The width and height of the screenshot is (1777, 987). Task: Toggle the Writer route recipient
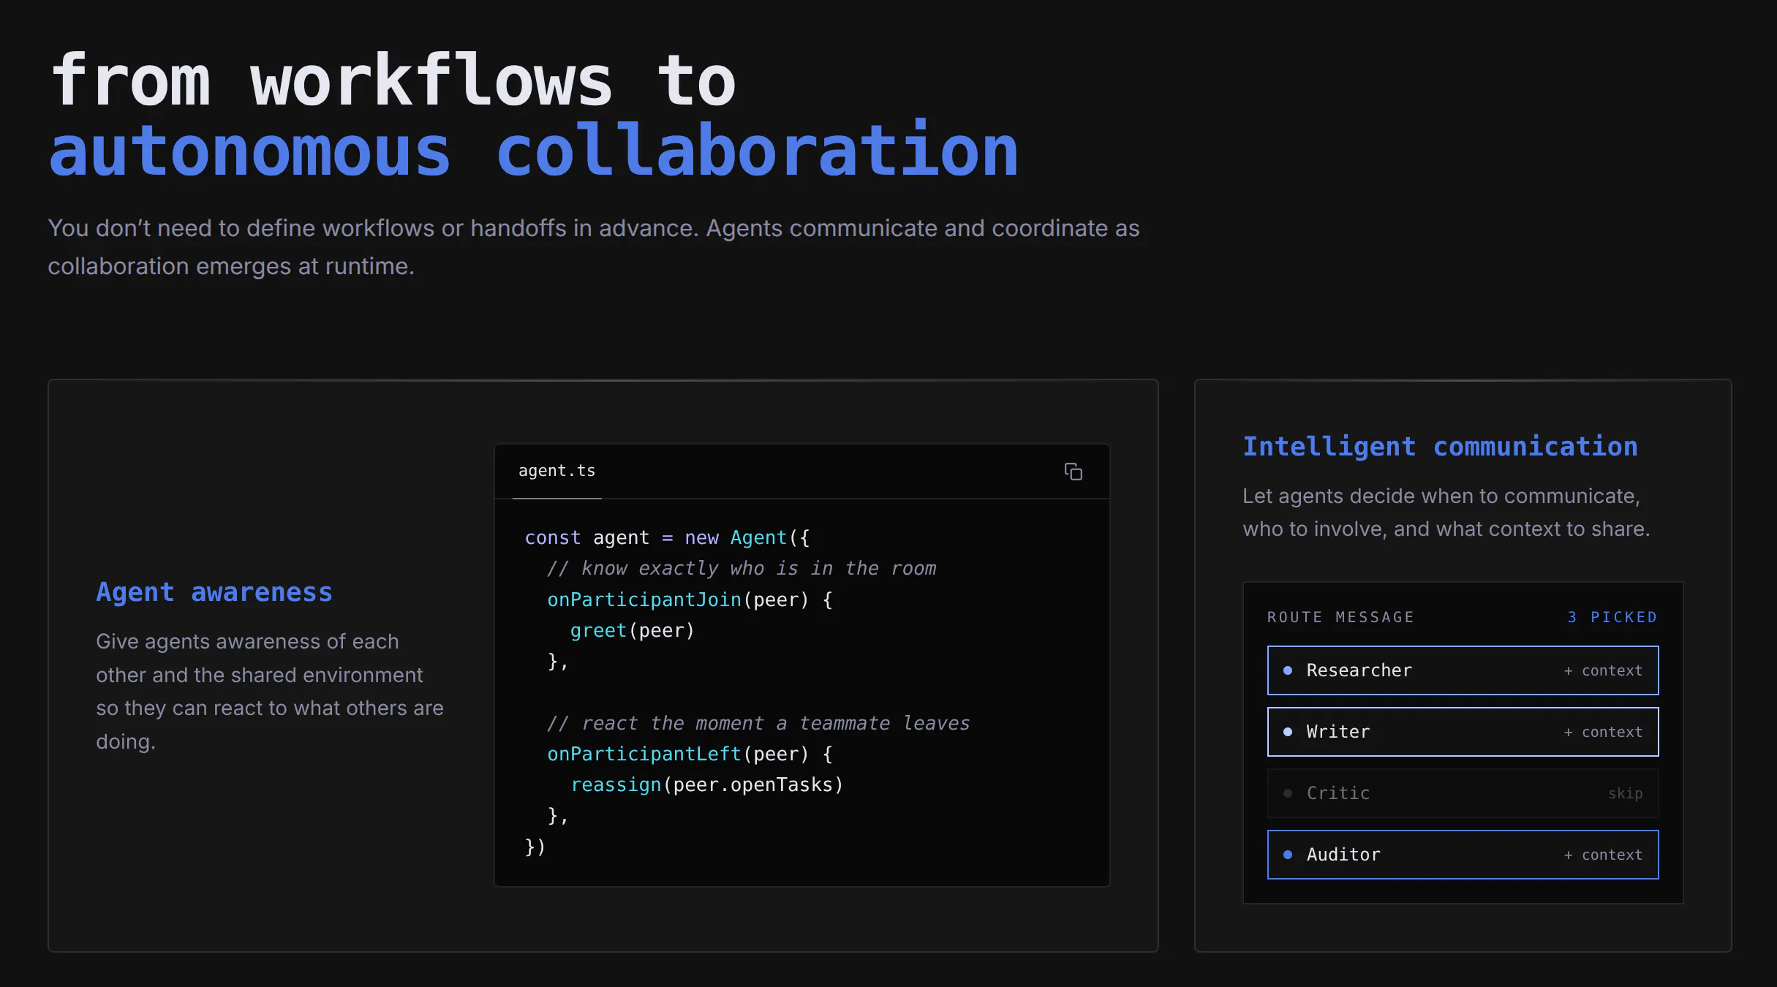click(1463, 732)
